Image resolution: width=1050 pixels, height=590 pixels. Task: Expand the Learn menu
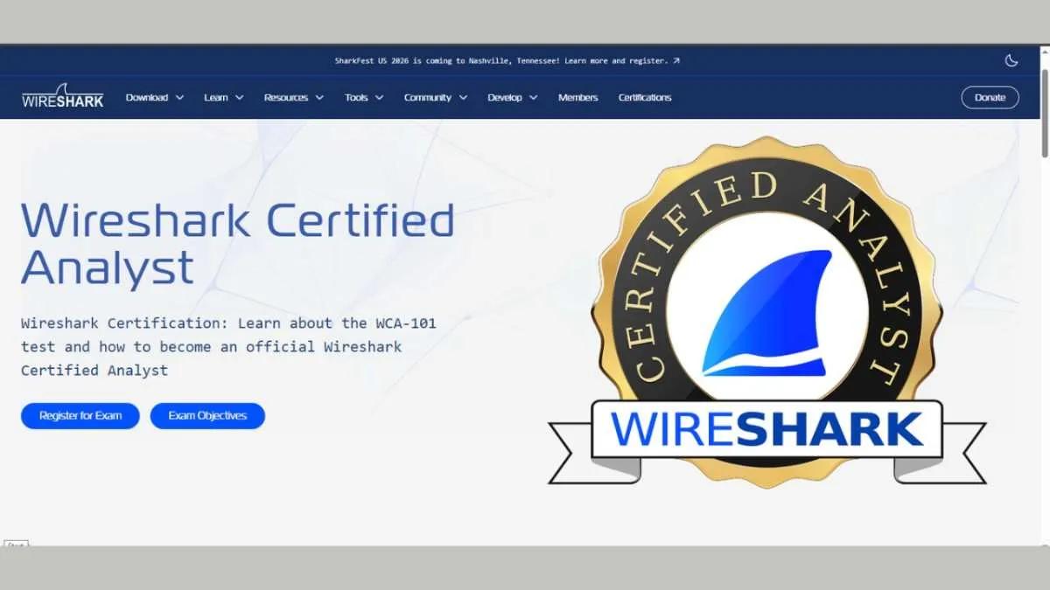[224, 98]
